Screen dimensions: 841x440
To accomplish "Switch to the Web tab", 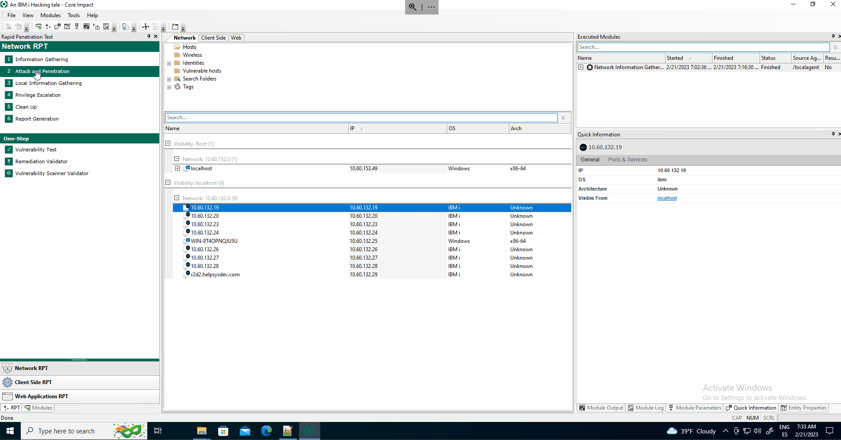I will click(x=236, y=38).
